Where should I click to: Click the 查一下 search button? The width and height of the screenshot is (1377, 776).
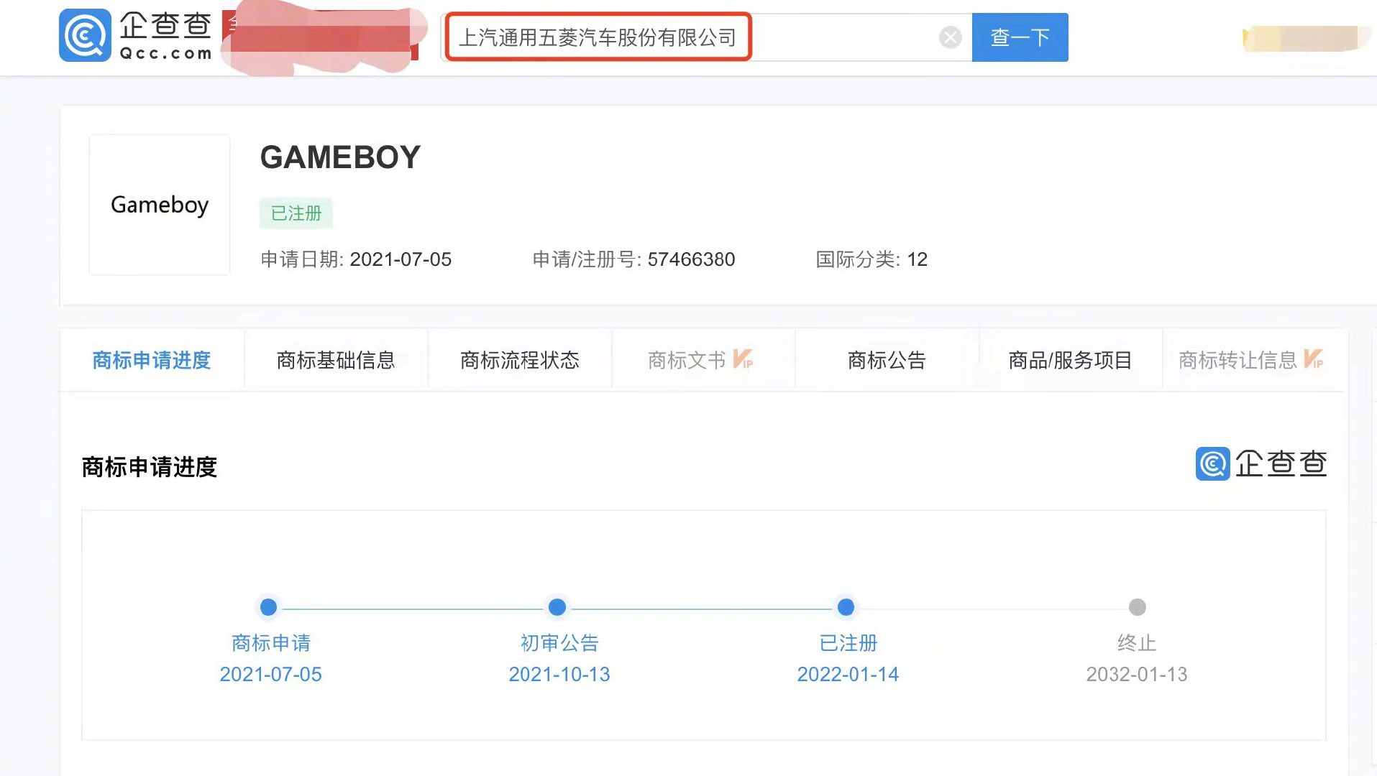[x=1019, y=37]
